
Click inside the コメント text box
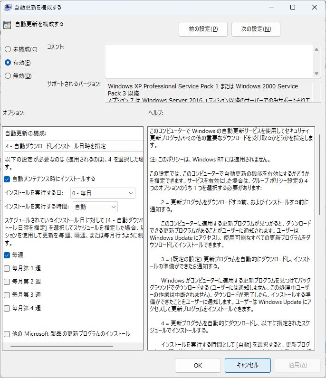pos(209,61)
